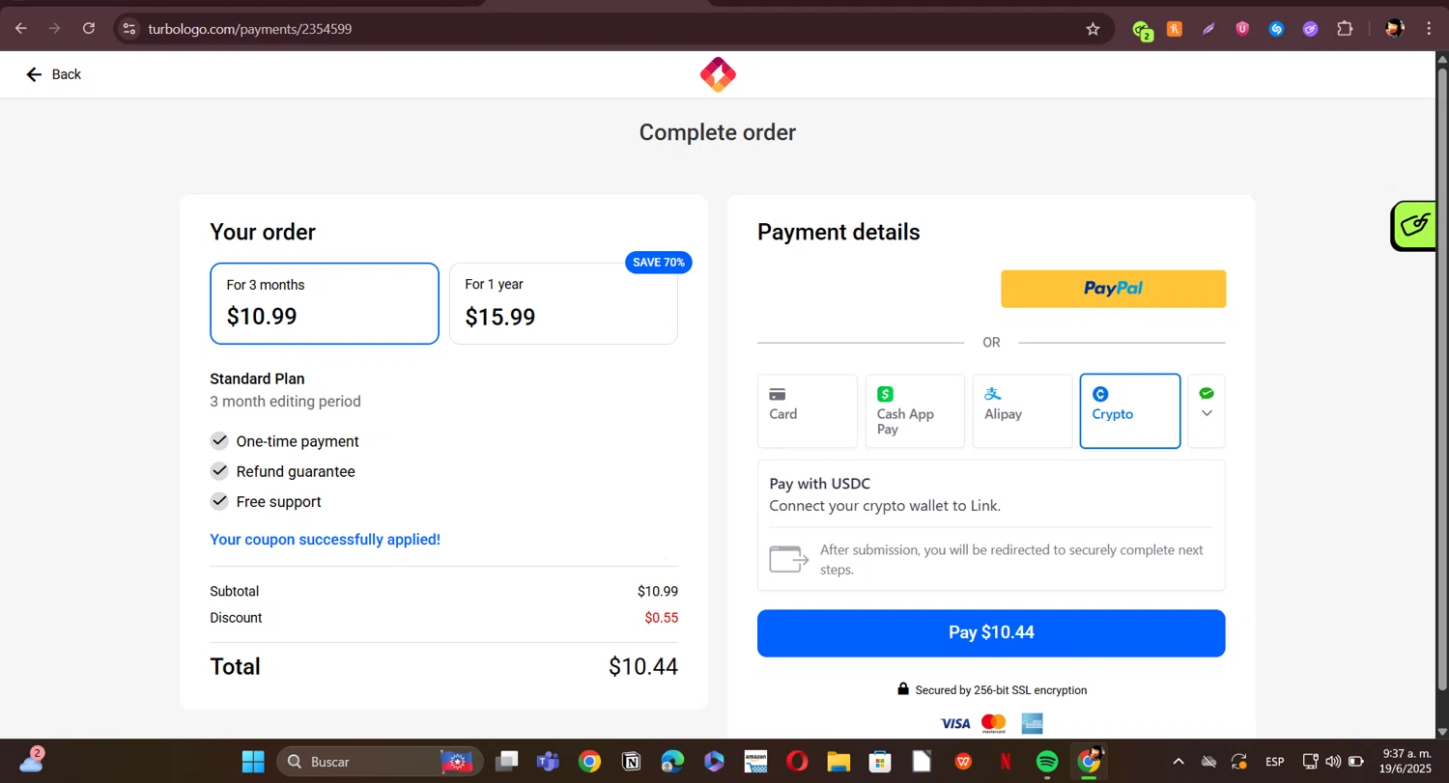The image size is (1449, 783).
Task: Click the redirect window icon
Action: [789, 559]
